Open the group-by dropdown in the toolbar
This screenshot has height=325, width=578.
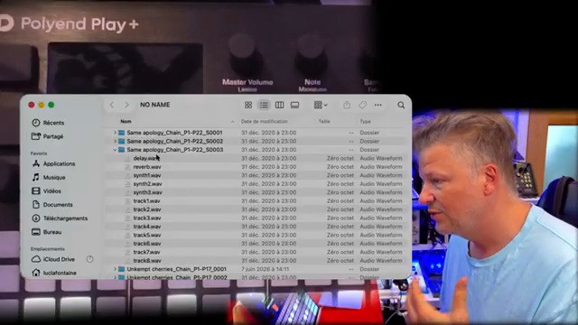coord(321,105)
